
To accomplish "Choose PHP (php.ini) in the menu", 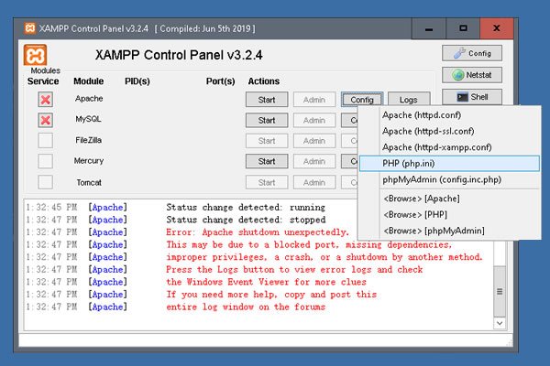I will 449,164.
